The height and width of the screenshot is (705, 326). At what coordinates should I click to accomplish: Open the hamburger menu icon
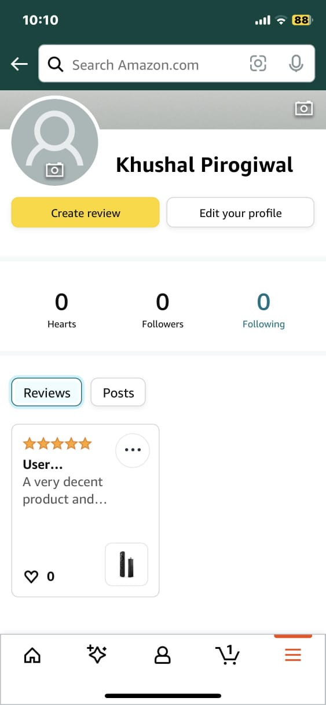[293, 655]
